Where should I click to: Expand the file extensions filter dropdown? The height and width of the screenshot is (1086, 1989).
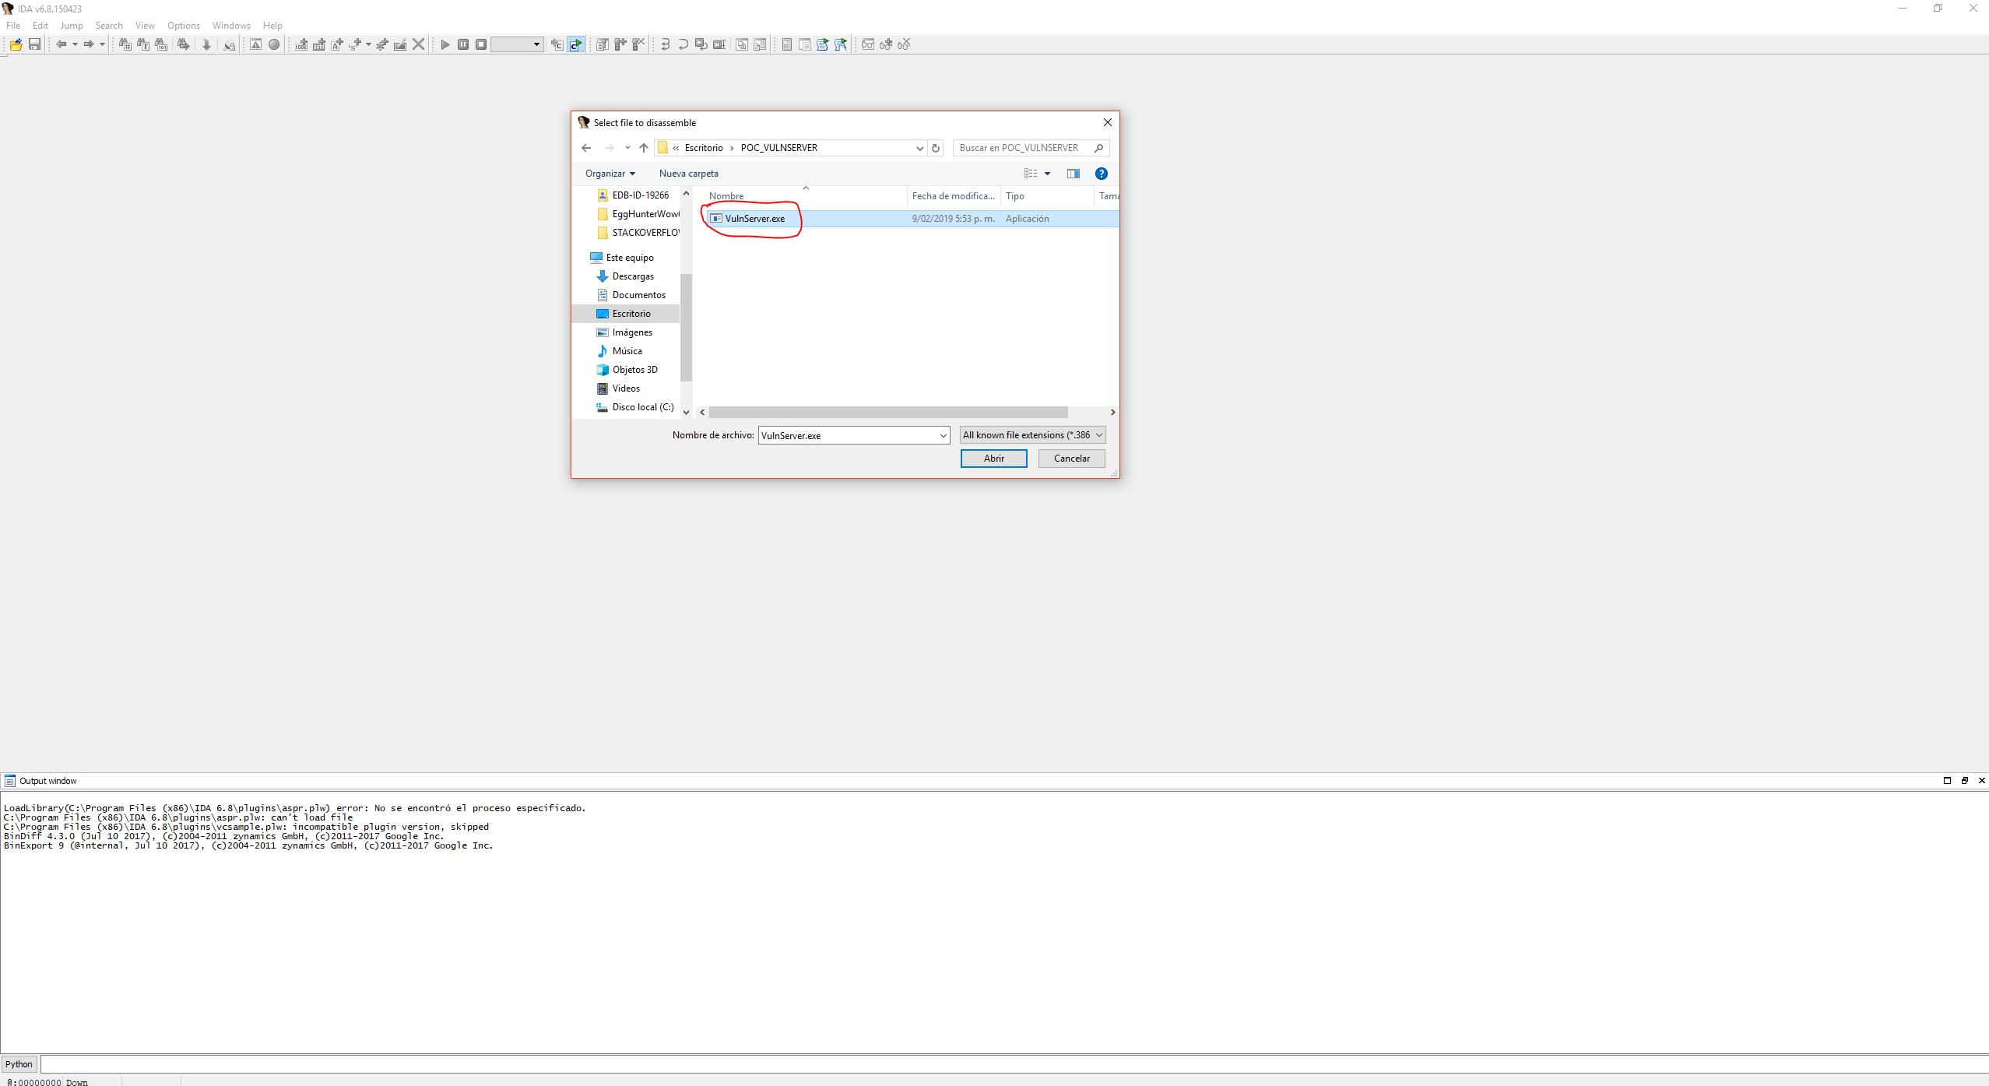point(1032,435)
